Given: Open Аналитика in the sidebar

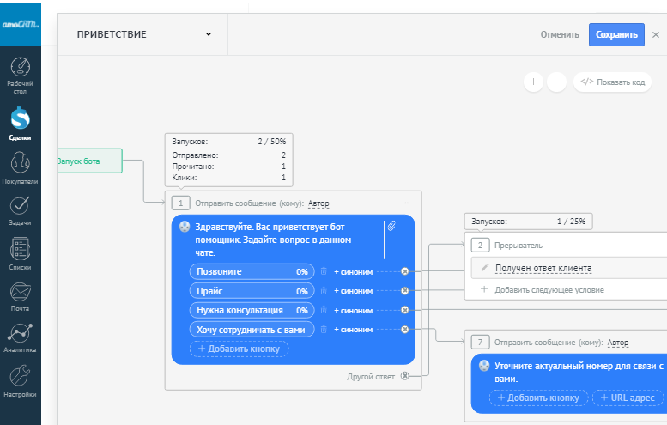Looking at the screenshot, I should point(20,334).
